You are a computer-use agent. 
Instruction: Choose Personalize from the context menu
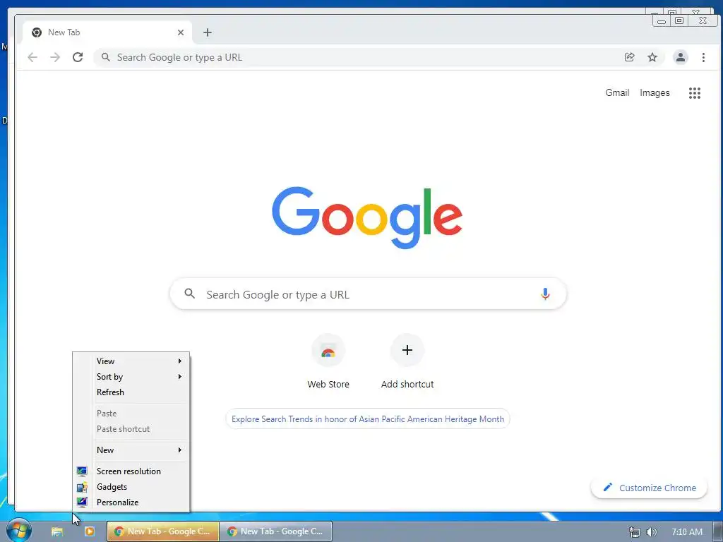pyautogui.click(x=131, y=502)
